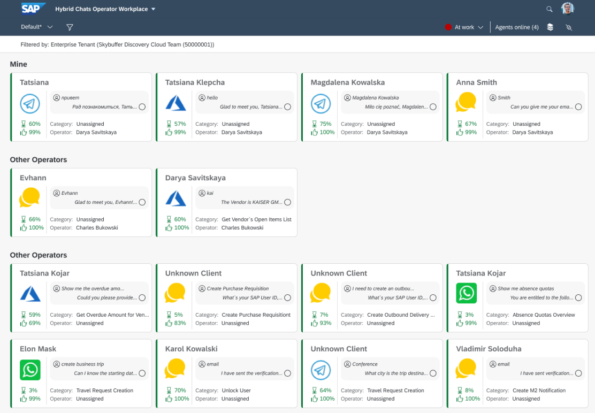The width and height of the screenshot is (595, 413).
Task: Click the chat bubble on Vladimir Soloduha's card
Action: [466, 369]
